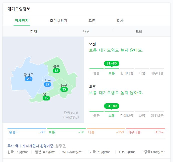Click the 보통 level in the 오전 scale
Viewport: 173px width, 162px height.
(112, 73)
